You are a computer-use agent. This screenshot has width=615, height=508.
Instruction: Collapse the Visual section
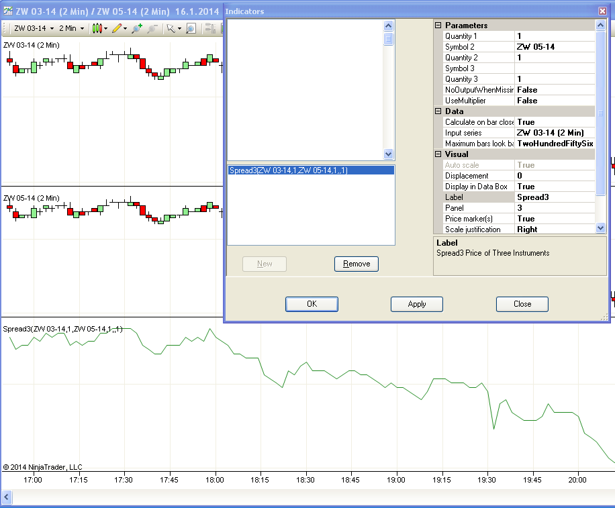(x=438, y=154)
